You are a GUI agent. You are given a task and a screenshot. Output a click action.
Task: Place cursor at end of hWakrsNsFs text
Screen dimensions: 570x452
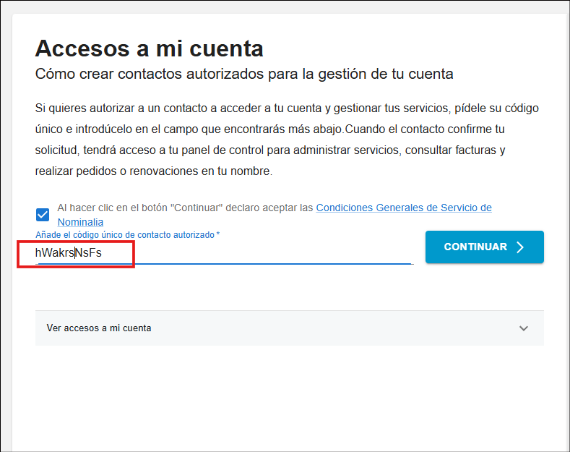pyautogui.click(x=103, y=253)
